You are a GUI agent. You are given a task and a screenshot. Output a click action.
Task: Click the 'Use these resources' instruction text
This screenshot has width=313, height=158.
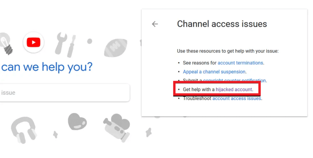(x=227, y=51)
